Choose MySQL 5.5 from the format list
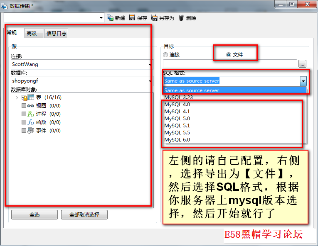This screenshot has width=318, height=246. pyautogui.click(x=177, y=133)
